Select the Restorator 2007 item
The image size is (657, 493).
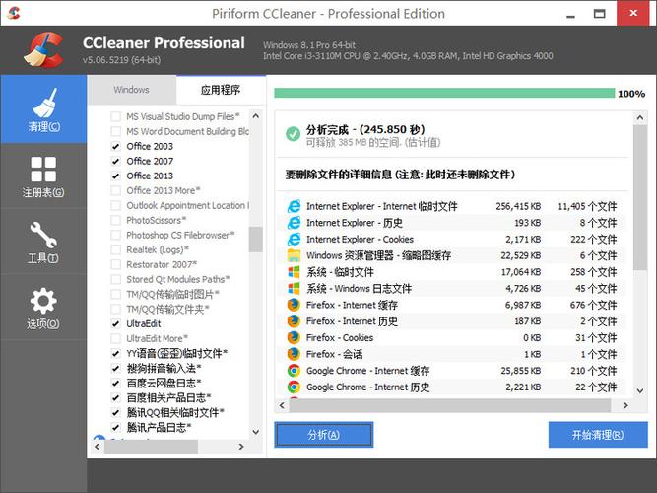162,265
